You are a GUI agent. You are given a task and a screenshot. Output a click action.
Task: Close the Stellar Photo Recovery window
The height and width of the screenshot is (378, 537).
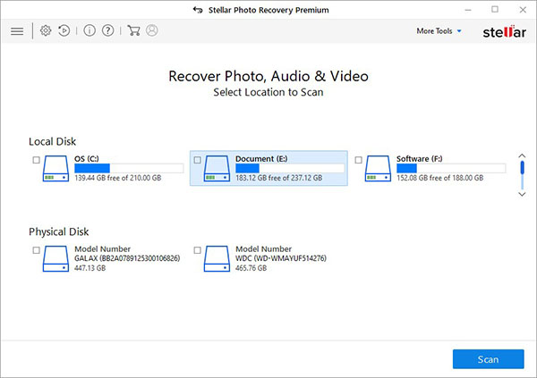pyautogui.click(x=523, y=10)
